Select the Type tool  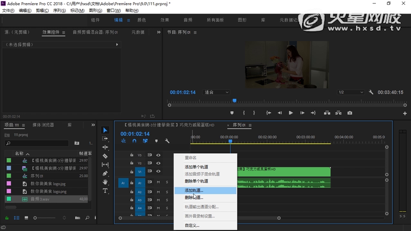(x=105, y=191)
